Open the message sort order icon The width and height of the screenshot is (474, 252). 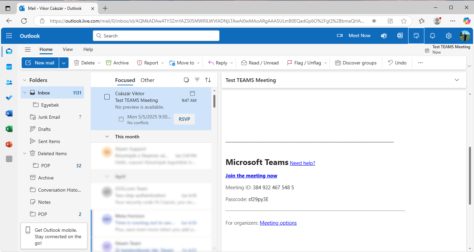(x=208, y=80)
